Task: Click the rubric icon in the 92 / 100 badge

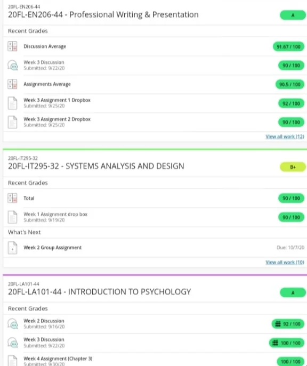Action: (x=278, y=324)
